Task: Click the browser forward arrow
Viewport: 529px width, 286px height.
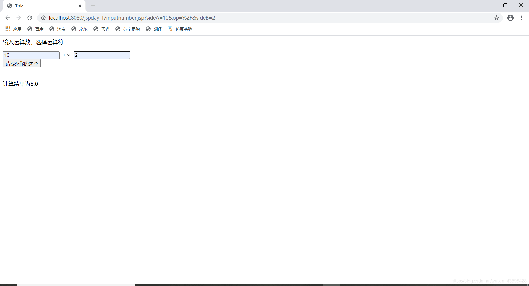Action: pos(18,18)
